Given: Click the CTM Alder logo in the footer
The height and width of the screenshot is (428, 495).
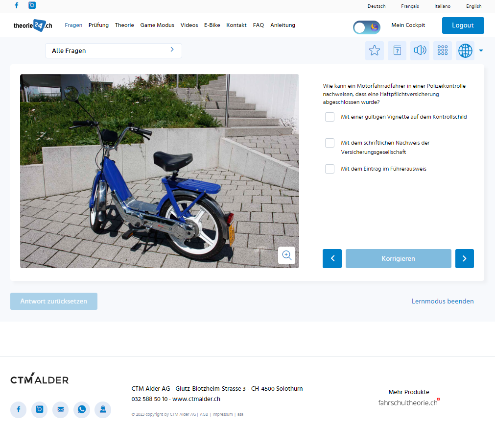Looking at the screenshot, I should (x=40, y=378).
